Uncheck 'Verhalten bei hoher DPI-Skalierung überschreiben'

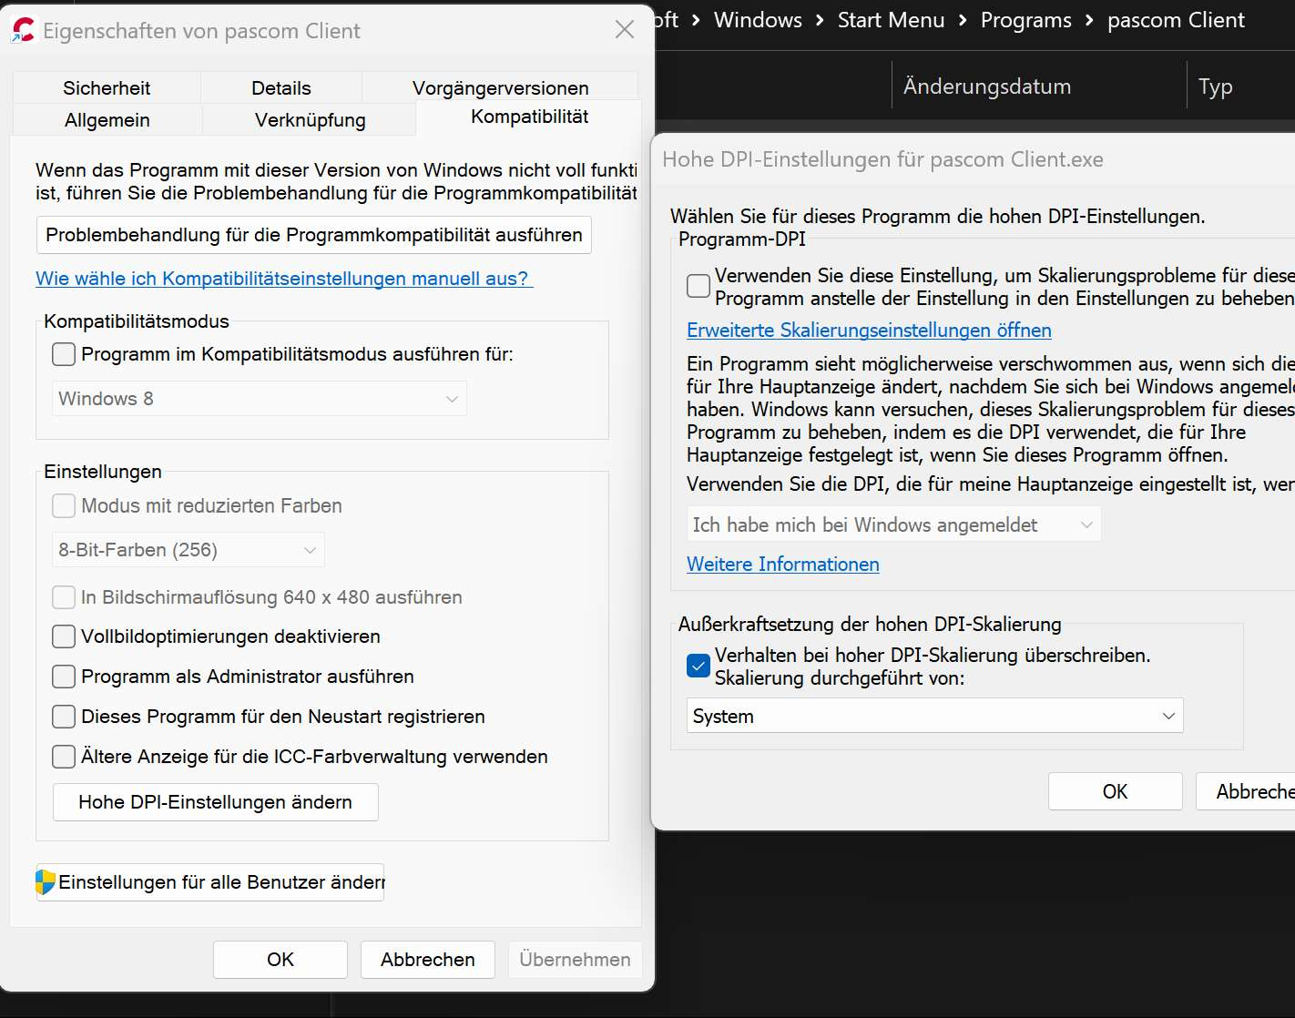pyautogui.click(x=698, y=666)
